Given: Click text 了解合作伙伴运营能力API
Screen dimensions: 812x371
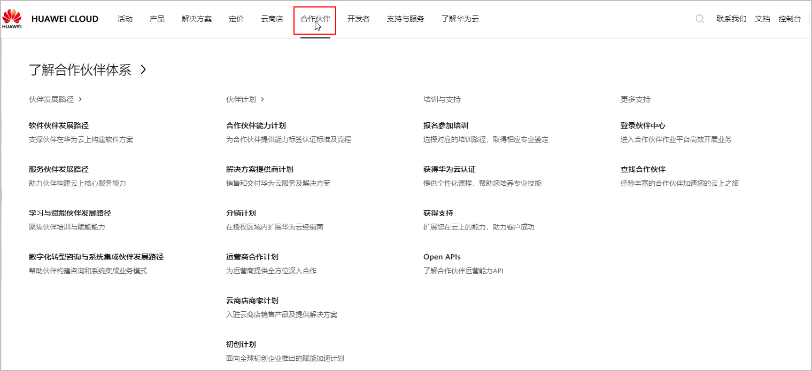Looking at the screenshot, I should coord(463,271).
